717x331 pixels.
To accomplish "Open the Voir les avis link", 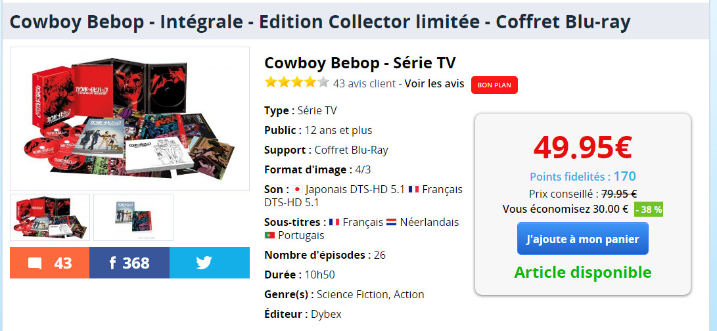I will (x=434, y=83).
